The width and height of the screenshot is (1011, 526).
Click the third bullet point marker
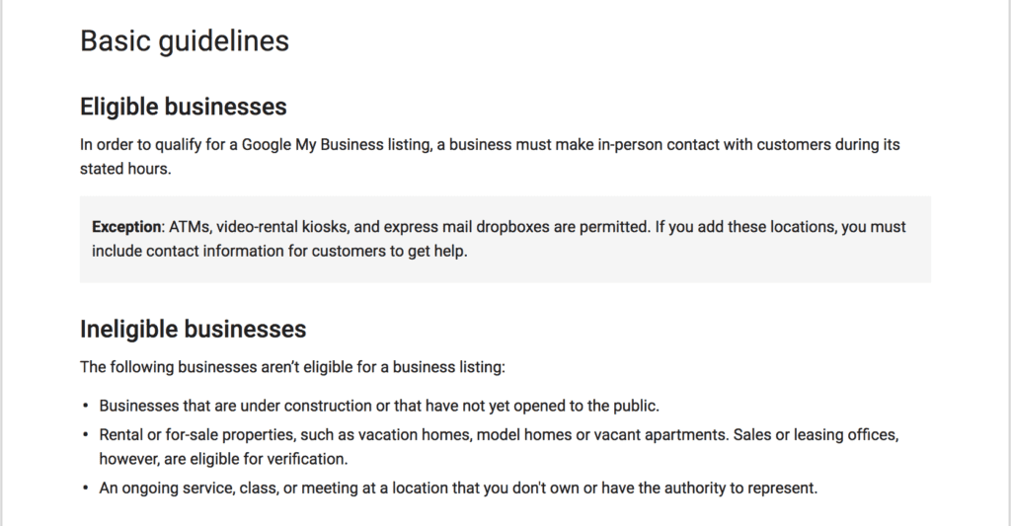(86, 488)
